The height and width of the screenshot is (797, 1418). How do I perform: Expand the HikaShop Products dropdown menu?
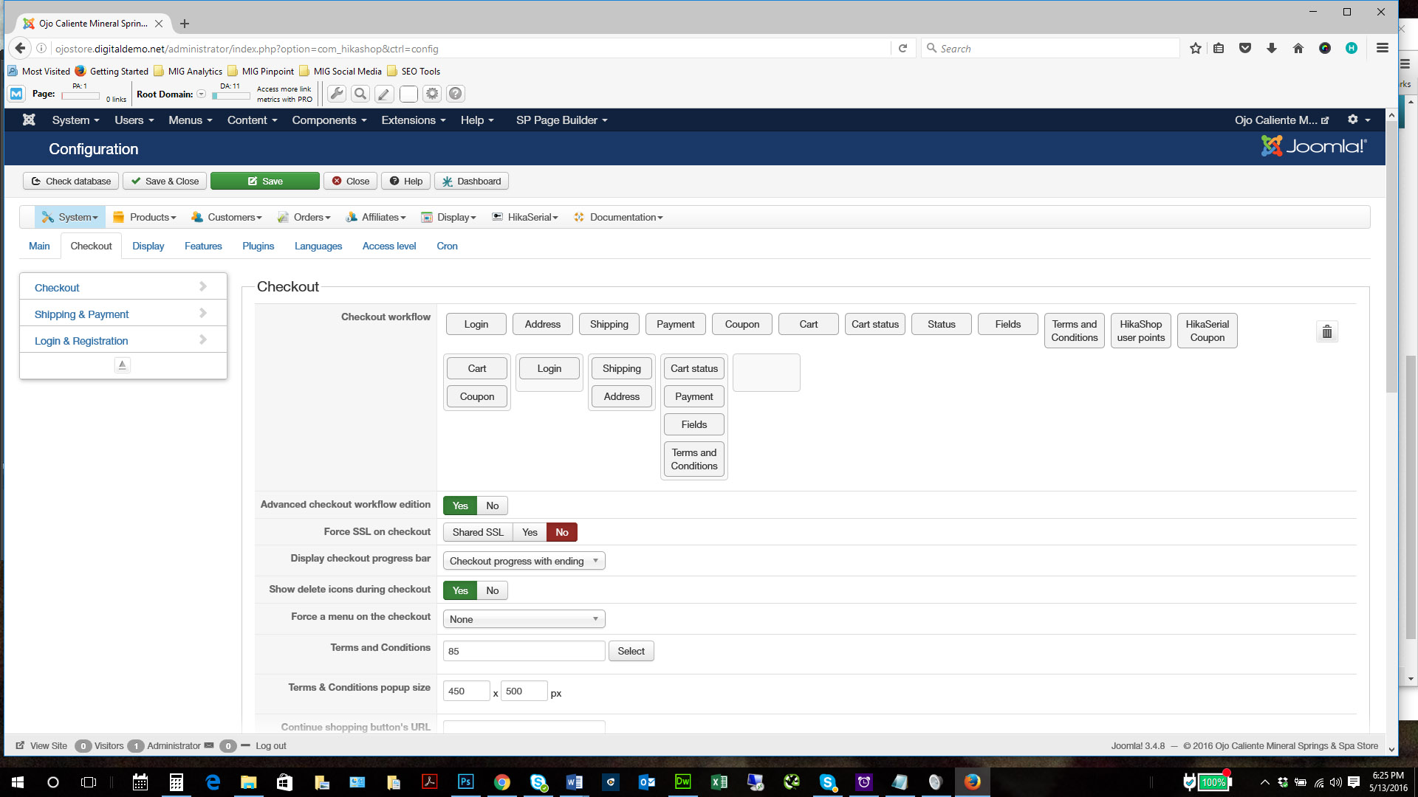tap(145, 217)
